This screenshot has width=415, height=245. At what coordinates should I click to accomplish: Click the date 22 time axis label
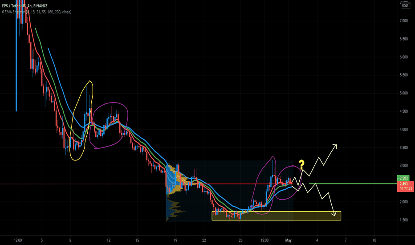(204, 240)
